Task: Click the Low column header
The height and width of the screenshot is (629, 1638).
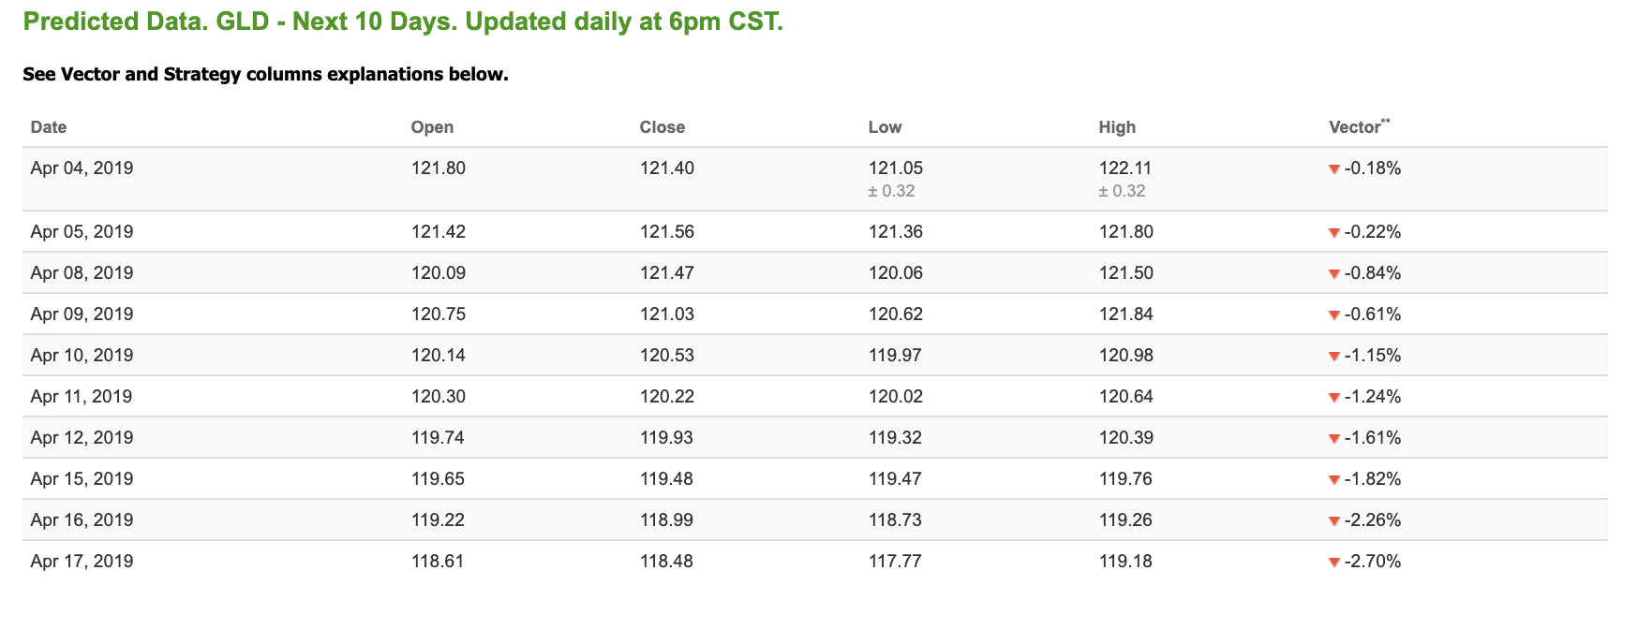Action: pyautogui.click(x=885, y=127)
